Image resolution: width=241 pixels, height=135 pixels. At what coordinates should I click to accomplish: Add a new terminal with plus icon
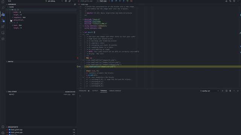[223, 91]
